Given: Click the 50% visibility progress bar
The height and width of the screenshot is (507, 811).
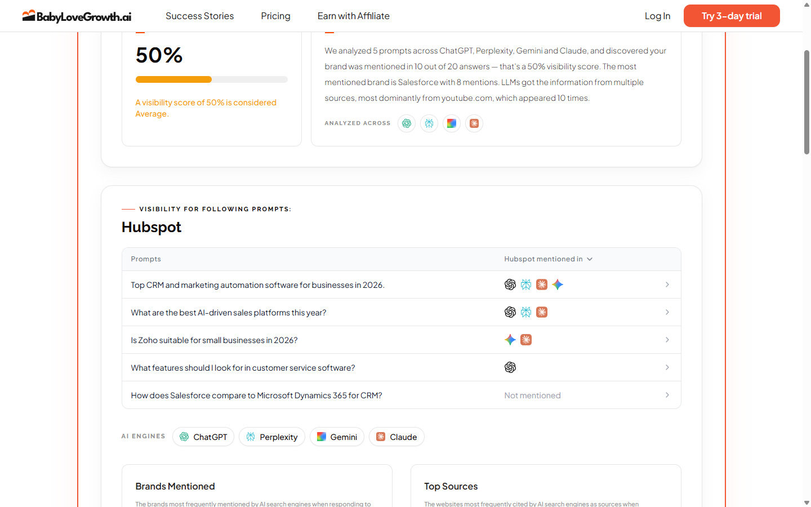Looking at the screenshot, I should pyautogui.click(x=211, y=79).
